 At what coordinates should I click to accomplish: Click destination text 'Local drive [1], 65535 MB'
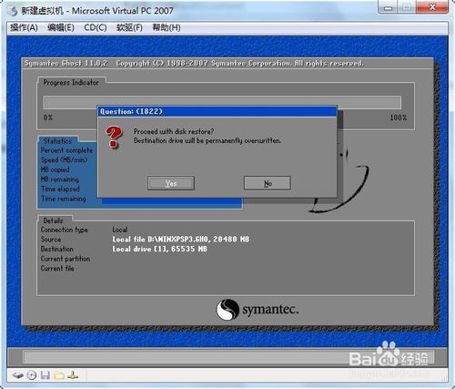[x=159, y=249]
